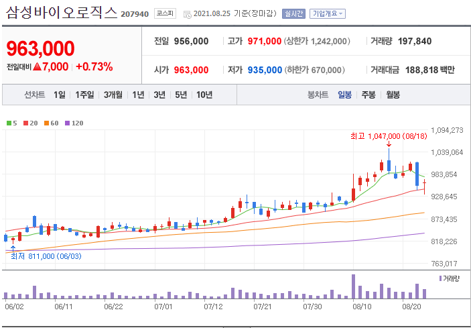Click the 07/30 date axis label
Viewport: 471px width, 328px height.
pos(312,307)
